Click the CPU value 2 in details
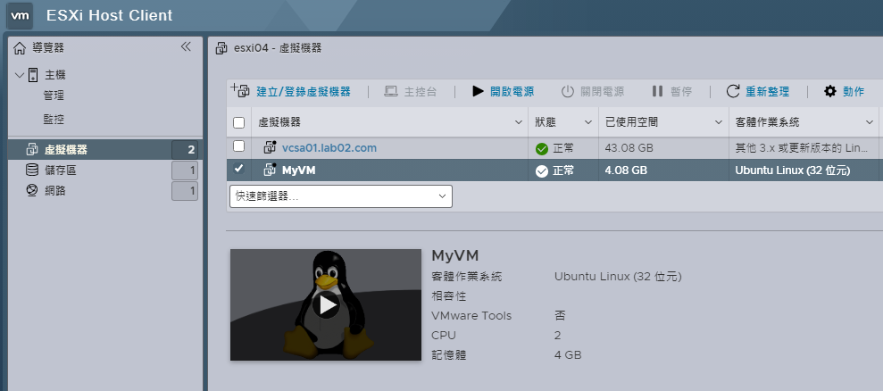The height and width of the screenshot is (391, 883). 557,336
